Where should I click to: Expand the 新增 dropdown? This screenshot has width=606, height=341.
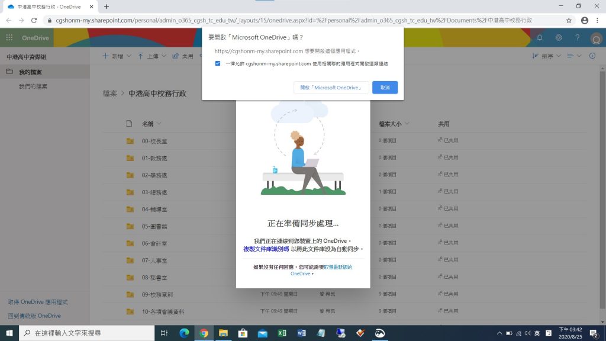[128, 56]
